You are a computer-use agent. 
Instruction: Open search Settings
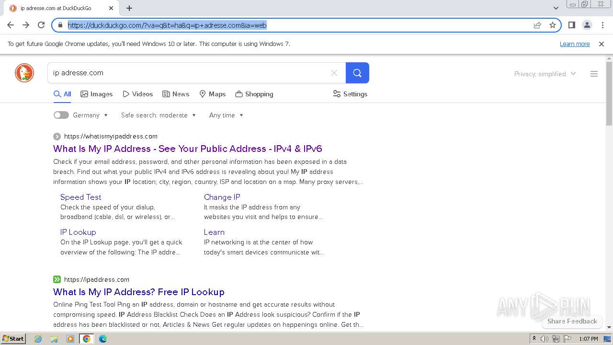[350, 94]
